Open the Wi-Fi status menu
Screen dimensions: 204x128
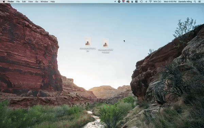click(x=150, y=2)
